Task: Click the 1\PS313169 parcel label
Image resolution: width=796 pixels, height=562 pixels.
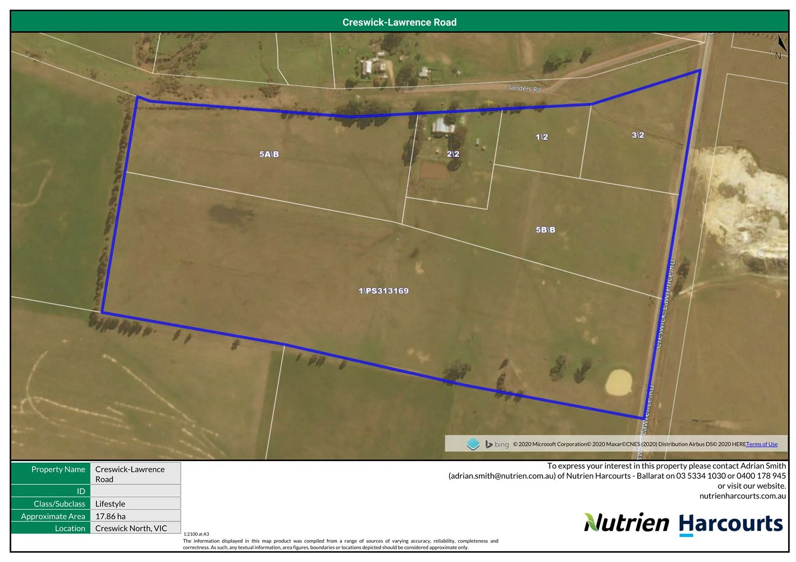Action: 384,291
